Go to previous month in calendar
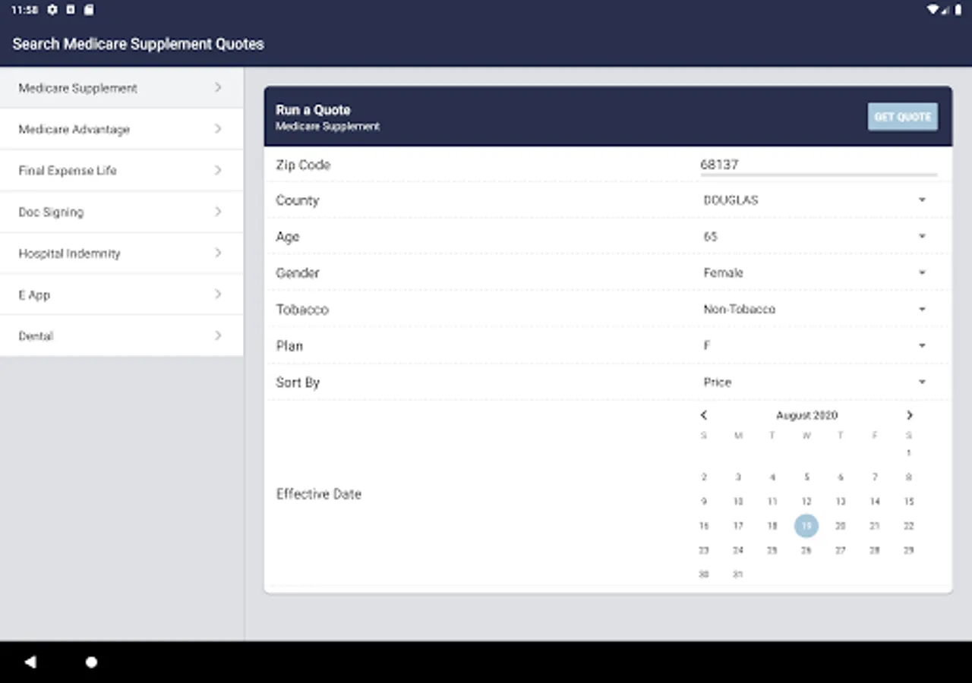Screen dimensions: 972x683 pyautogui.click(x=704, y=415)
